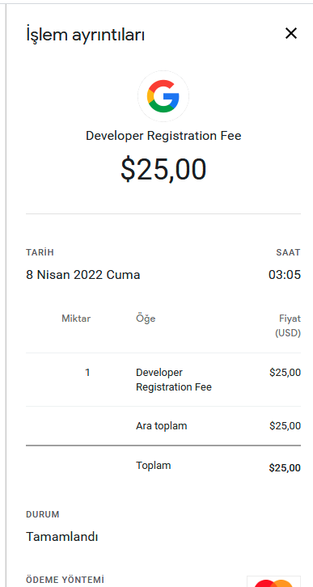Viewport: 313px width, 587px height.
Task: Click the Ara toplam row label
Action: (162, 426)
